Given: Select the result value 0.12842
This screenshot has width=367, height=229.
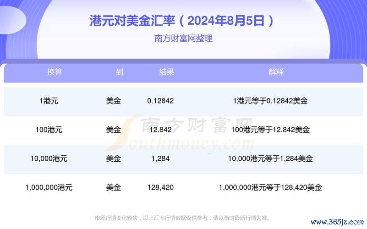Looking at the screenshot, I should click(160, 101).
